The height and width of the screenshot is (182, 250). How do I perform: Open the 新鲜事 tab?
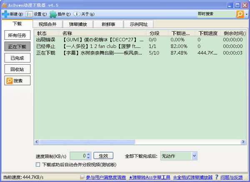click(x=108, y=24)
